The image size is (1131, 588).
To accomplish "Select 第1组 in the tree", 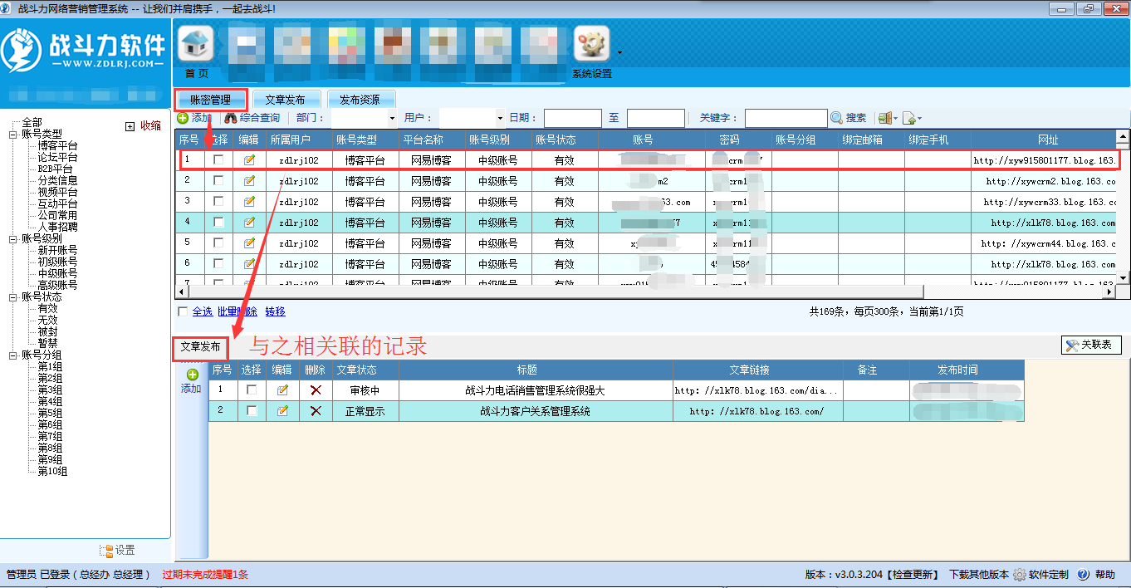I will (x=50, y=366).
